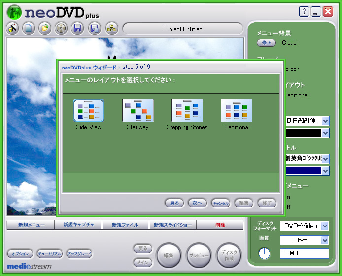
Task: Click the disc icon in the toolbar
Action: [61, 28]
